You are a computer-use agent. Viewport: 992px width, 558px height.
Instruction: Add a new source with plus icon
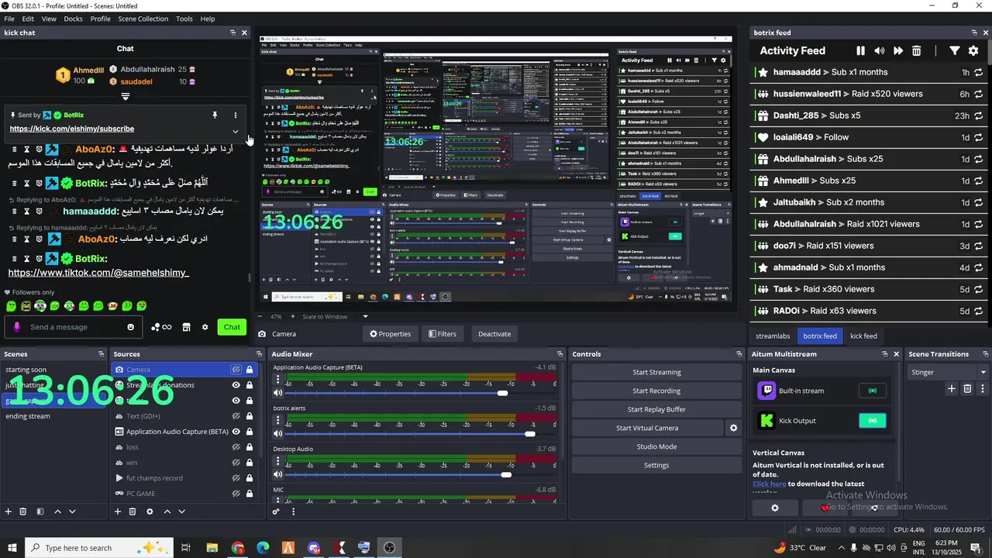[118, 511]
